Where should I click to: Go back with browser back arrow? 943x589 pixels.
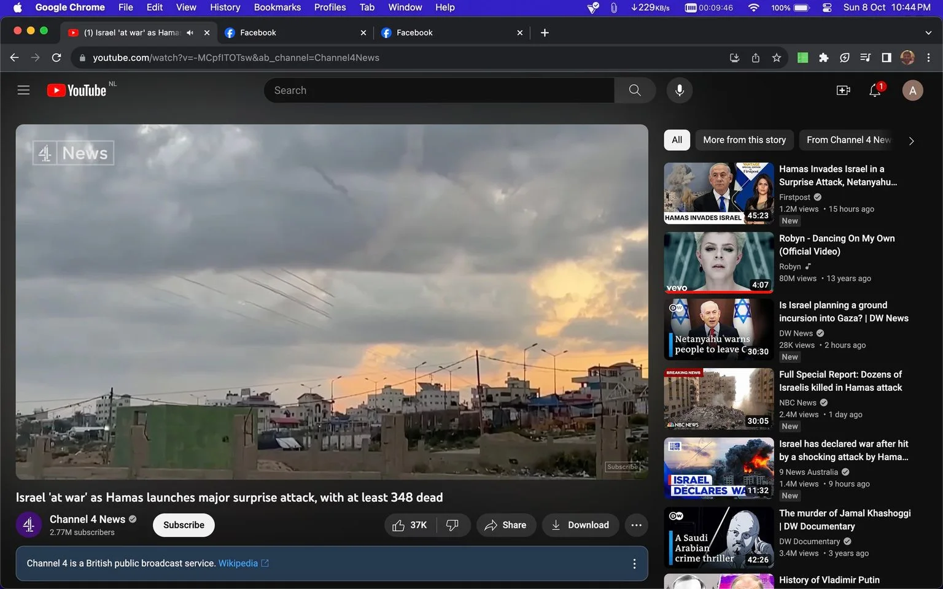click(15, 58)
